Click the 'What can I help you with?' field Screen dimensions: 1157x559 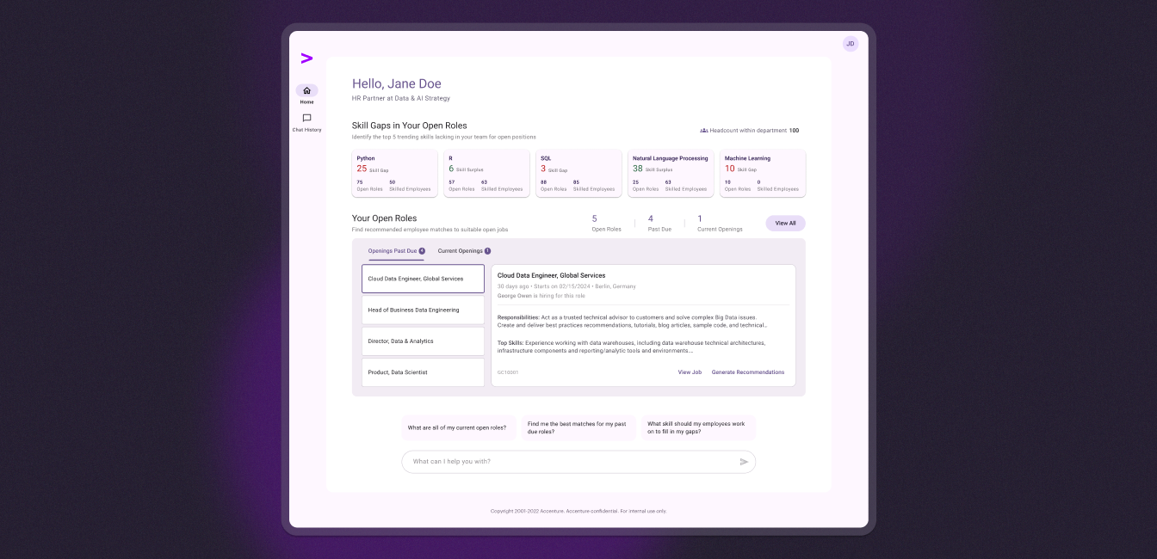(568, 462)
